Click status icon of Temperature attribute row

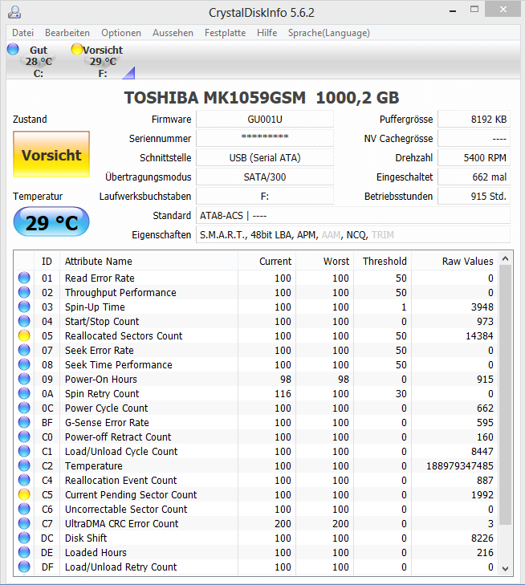point(24,465)
